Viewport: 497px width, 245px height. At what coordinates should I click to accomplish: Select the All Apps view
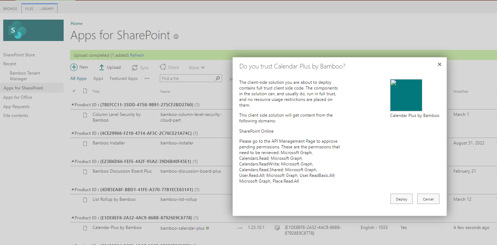78,78
